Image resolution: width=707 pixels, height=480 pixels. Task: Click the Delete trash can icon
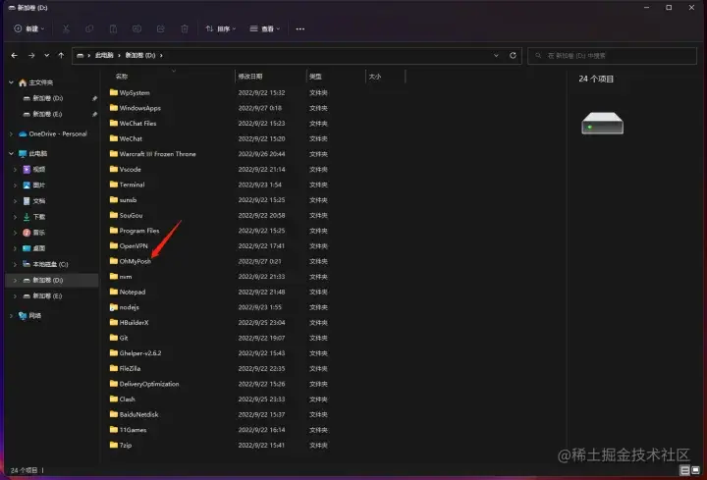pos(185,28)
